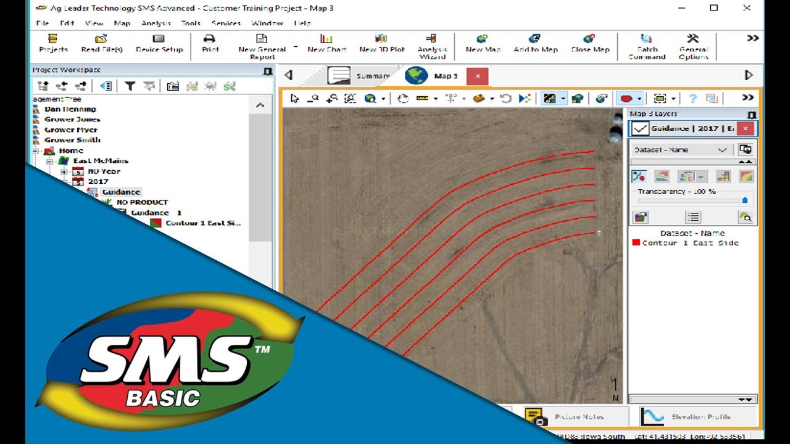Adjust the Transparency slider handle
The width and height of the screenshot is (790, 444).
click(745, 200)
